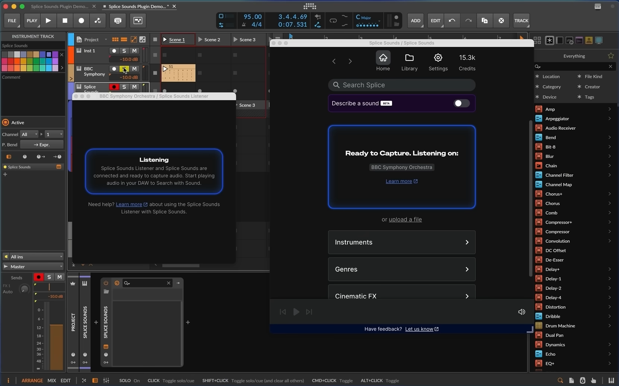Screen dimensions: 619x386
Task: Expand the Instruments section in Splice
Action: click(402, 242)
